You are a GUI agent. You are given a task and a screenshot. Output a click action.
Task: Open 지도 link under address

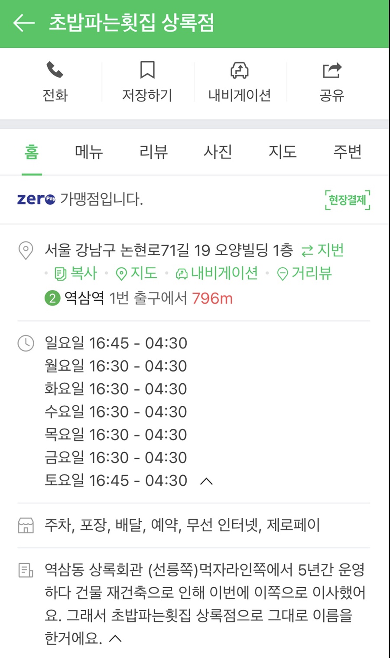pos(136,273)
